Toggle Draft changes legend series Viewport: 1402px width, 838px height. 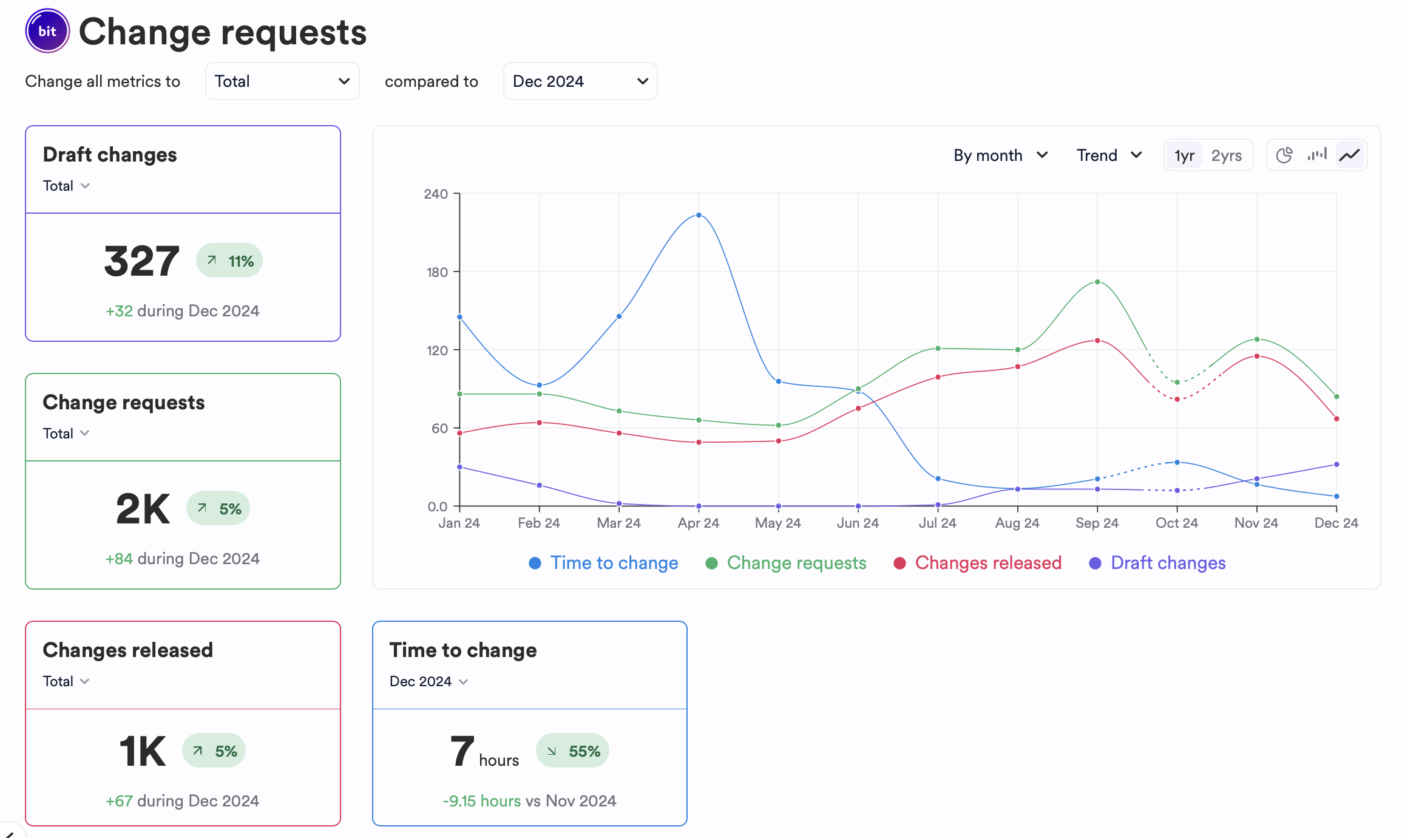pyautogui.click(x=1157, y=563)
